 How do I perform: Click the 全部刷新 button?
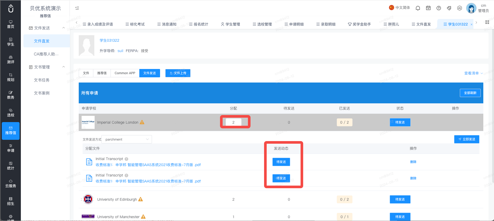coord(470,93)
